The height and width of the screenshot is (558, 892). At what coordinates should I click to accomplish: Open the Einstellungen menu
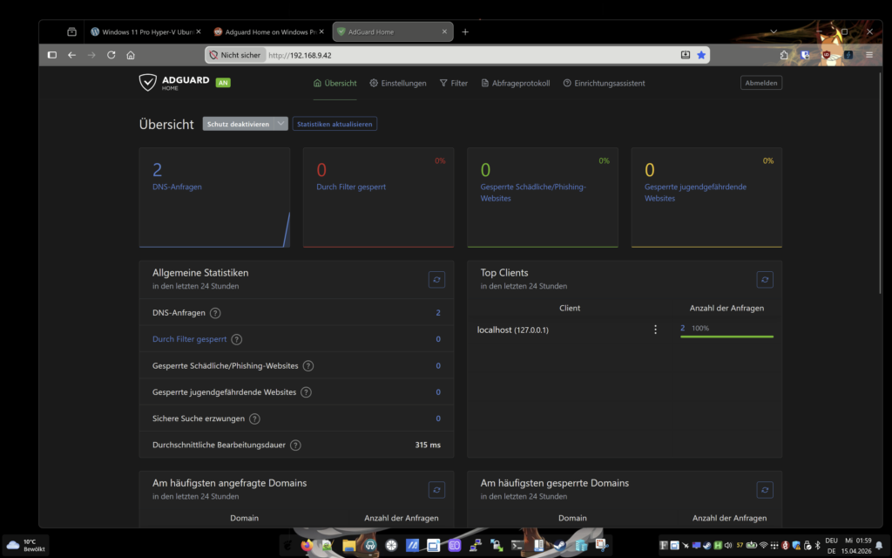coord(398,83)
